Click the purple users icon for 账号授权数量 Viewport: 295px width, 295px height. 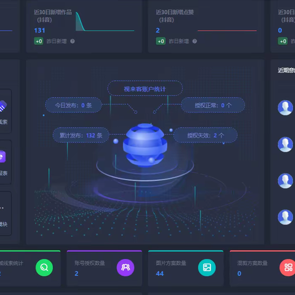pyautogui.click(x=125, y=267)
